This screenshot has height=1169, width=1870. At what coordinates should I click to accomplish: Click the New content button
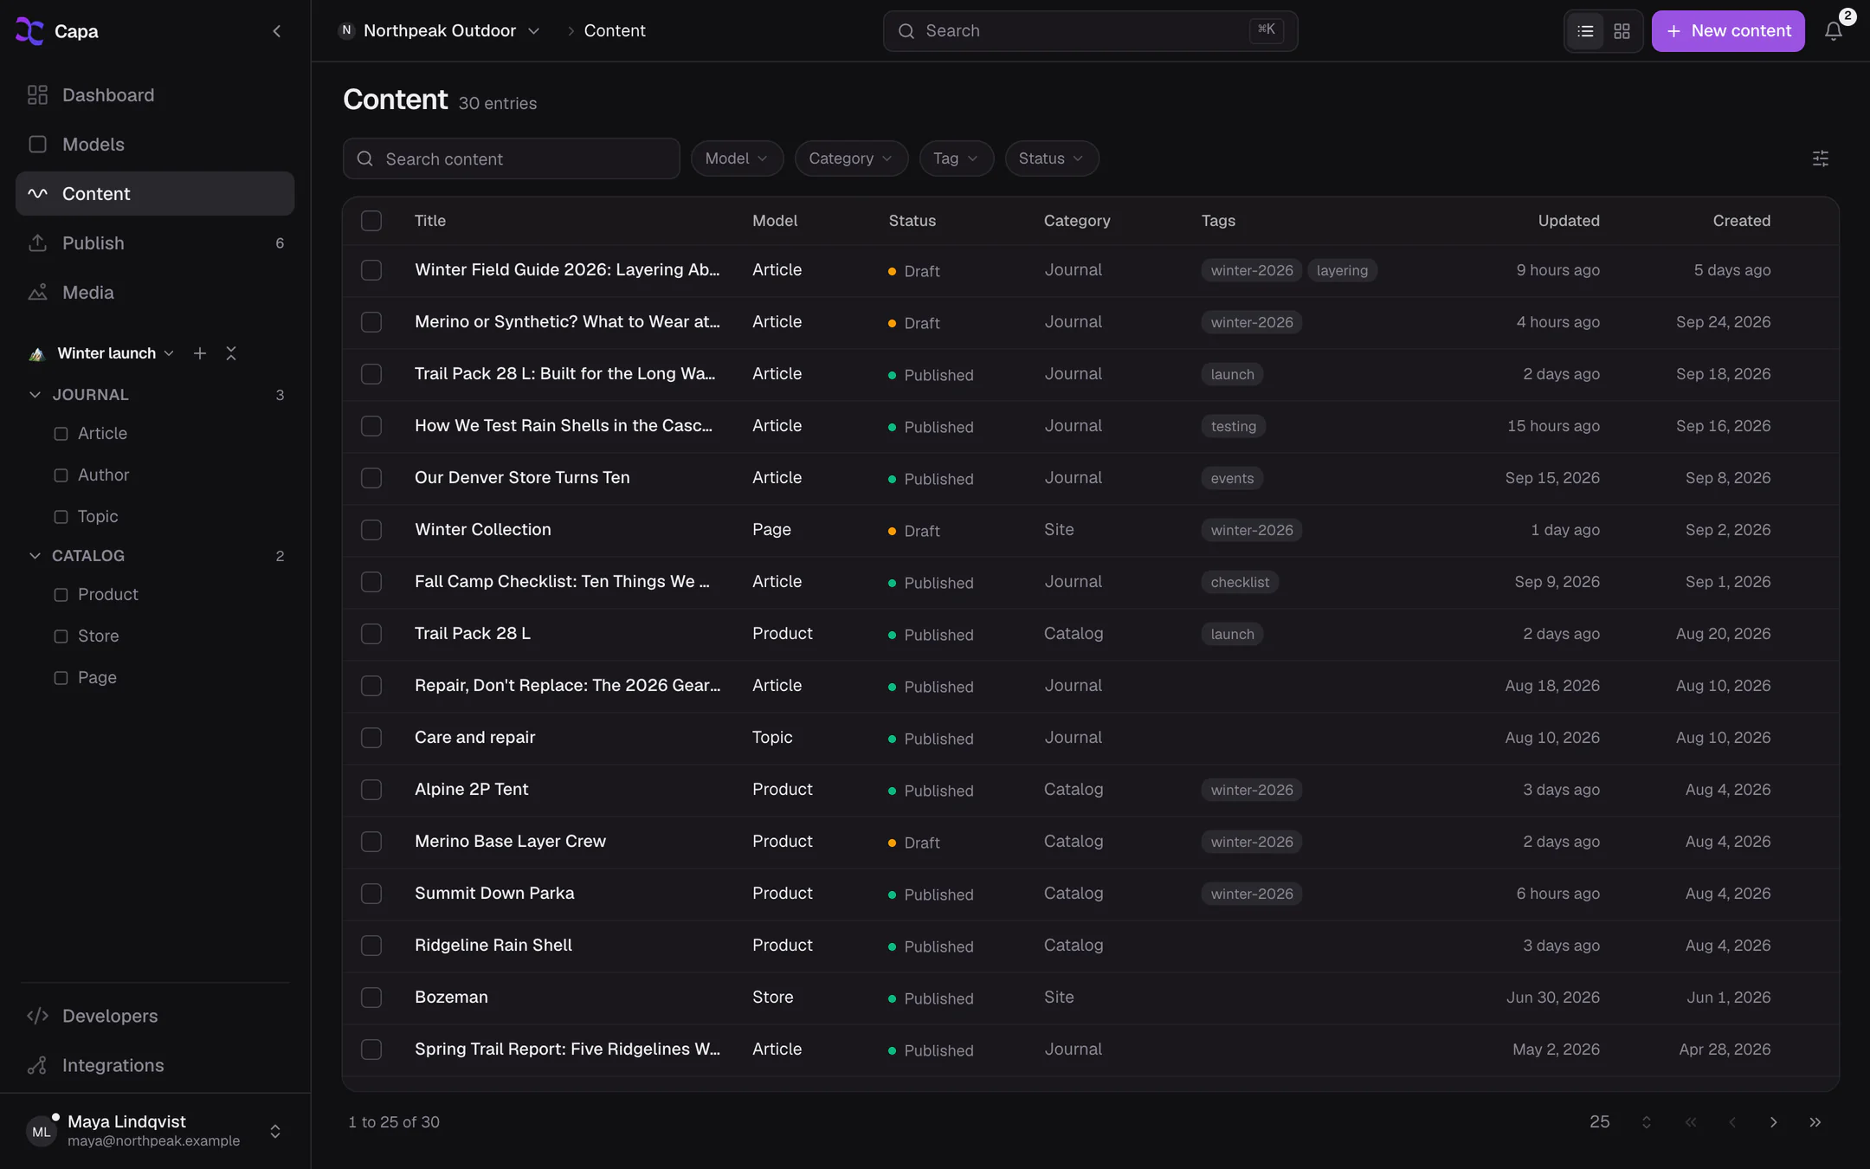pos(1728,31)
